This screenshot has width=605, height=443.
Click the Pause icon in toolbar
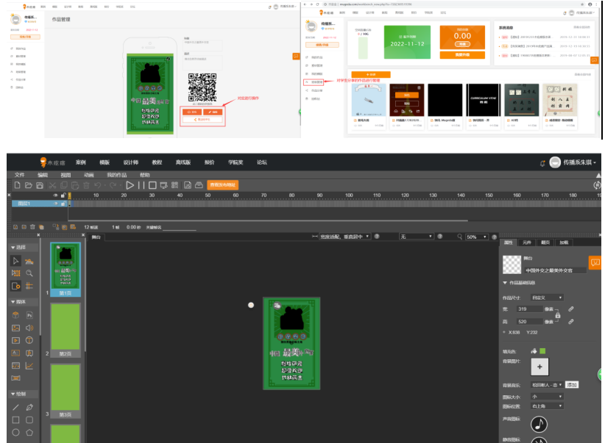coord(141,186)
